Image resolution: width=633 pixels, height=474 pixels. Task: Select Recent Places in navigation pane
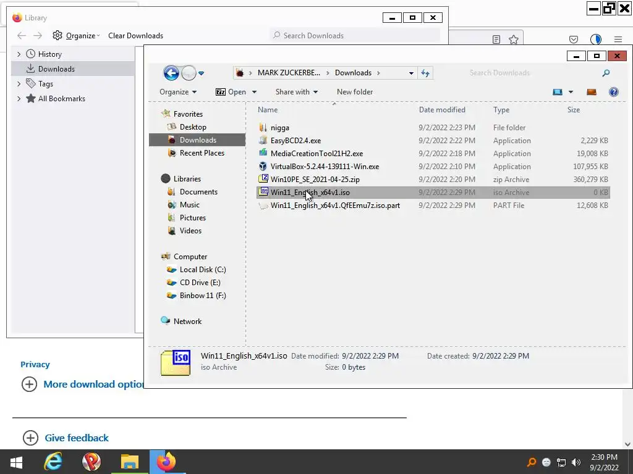202,153
